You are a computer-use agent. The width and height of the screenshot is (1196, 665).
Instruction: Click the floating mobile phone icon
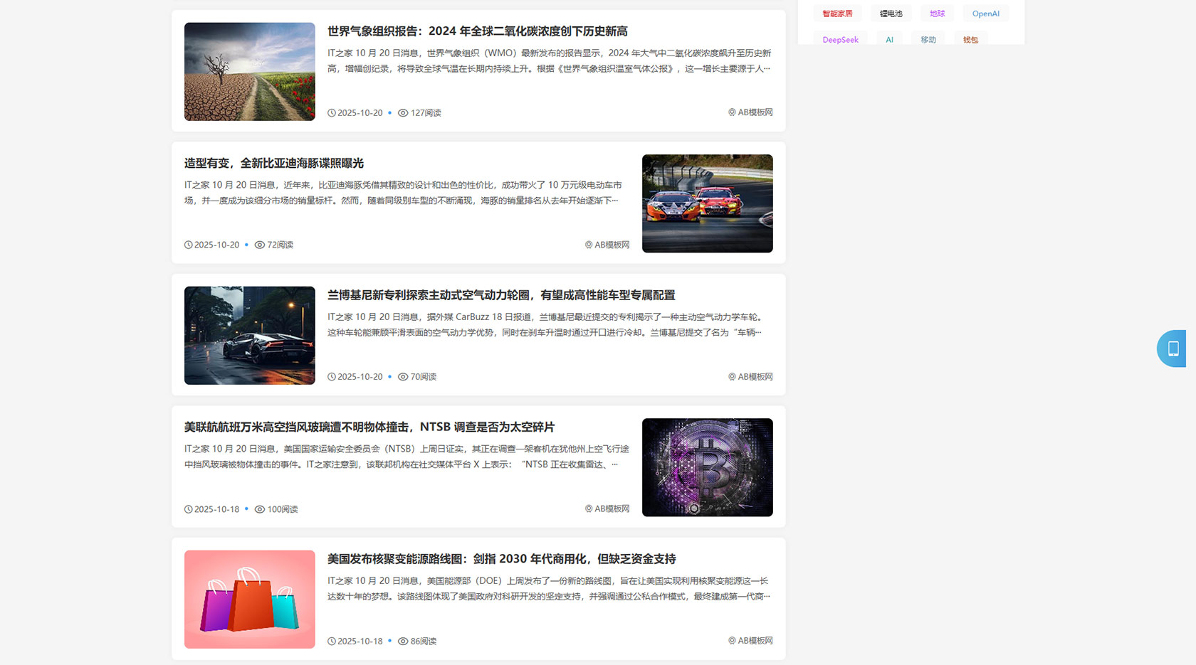pos(1173,349)
